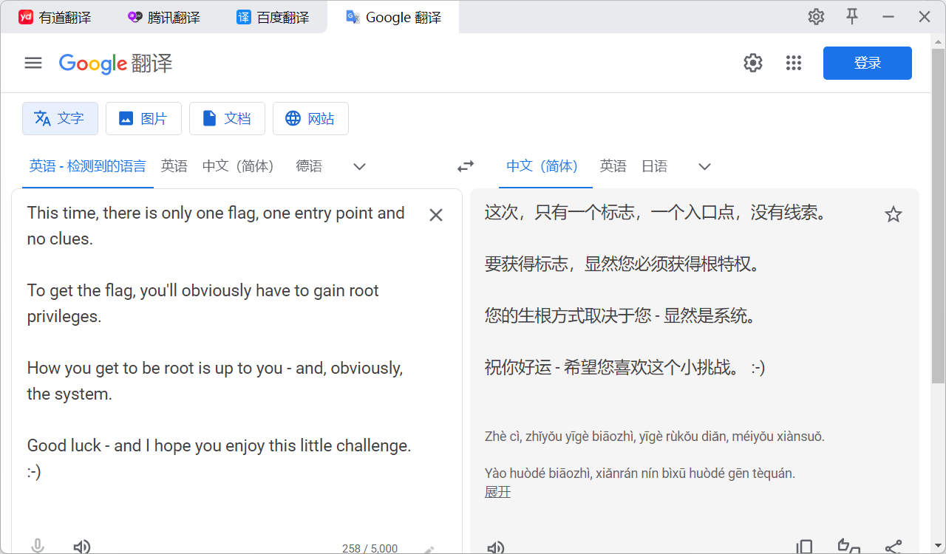Expand more target languages list
The height and width of the screenshot is (554, 946).
click(704, 166)
